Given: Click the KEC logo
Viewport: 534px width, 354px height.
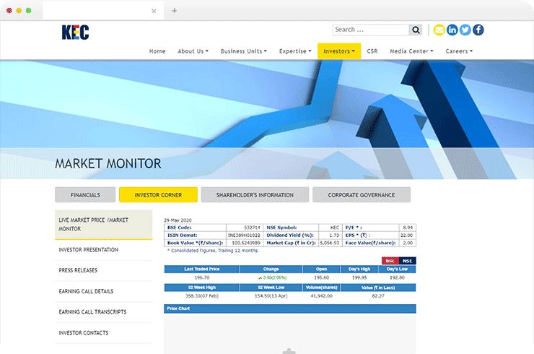Looking at the screenshot, I should point(75,32).
